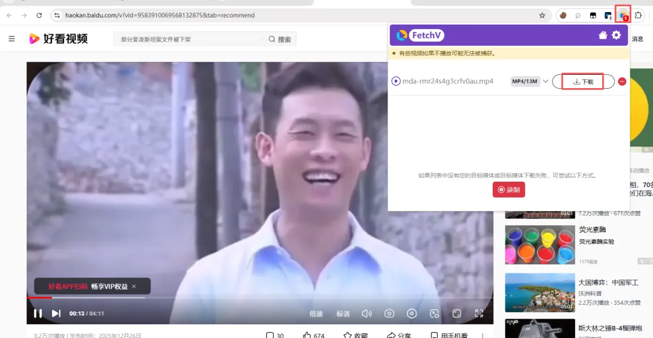Like the video with 674 likes
The image size is (653, 338).
pos(314,335)
